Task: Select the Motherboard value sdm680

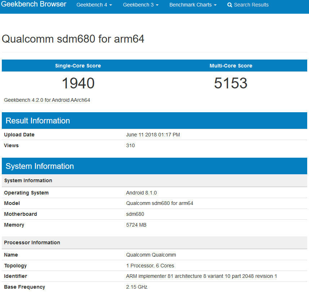Action: point(135,214)
